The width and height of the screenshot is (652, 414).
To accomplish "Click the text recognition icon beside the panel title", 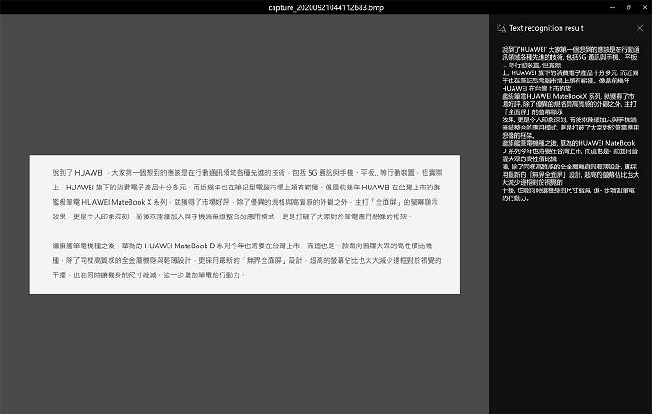I will point(502,28).
